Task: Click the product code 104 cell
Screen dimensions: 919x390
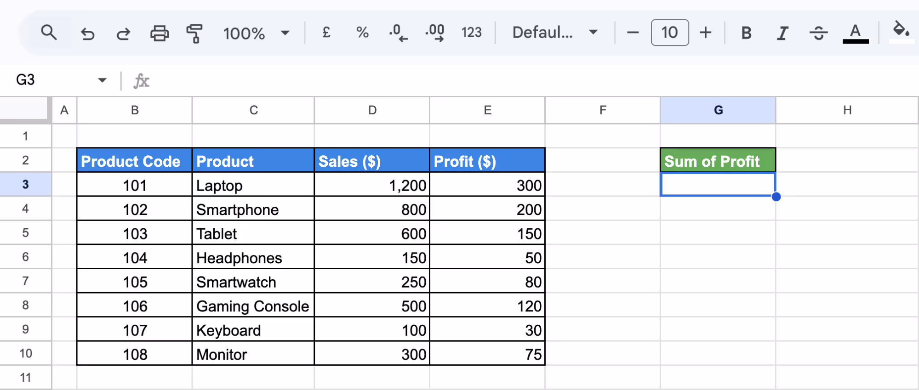Action: (x=134, y=257)
